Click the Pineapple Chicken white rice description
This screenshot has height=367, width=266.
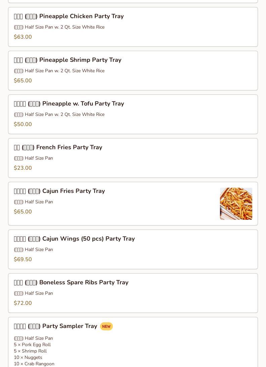[x=59, y=27]
